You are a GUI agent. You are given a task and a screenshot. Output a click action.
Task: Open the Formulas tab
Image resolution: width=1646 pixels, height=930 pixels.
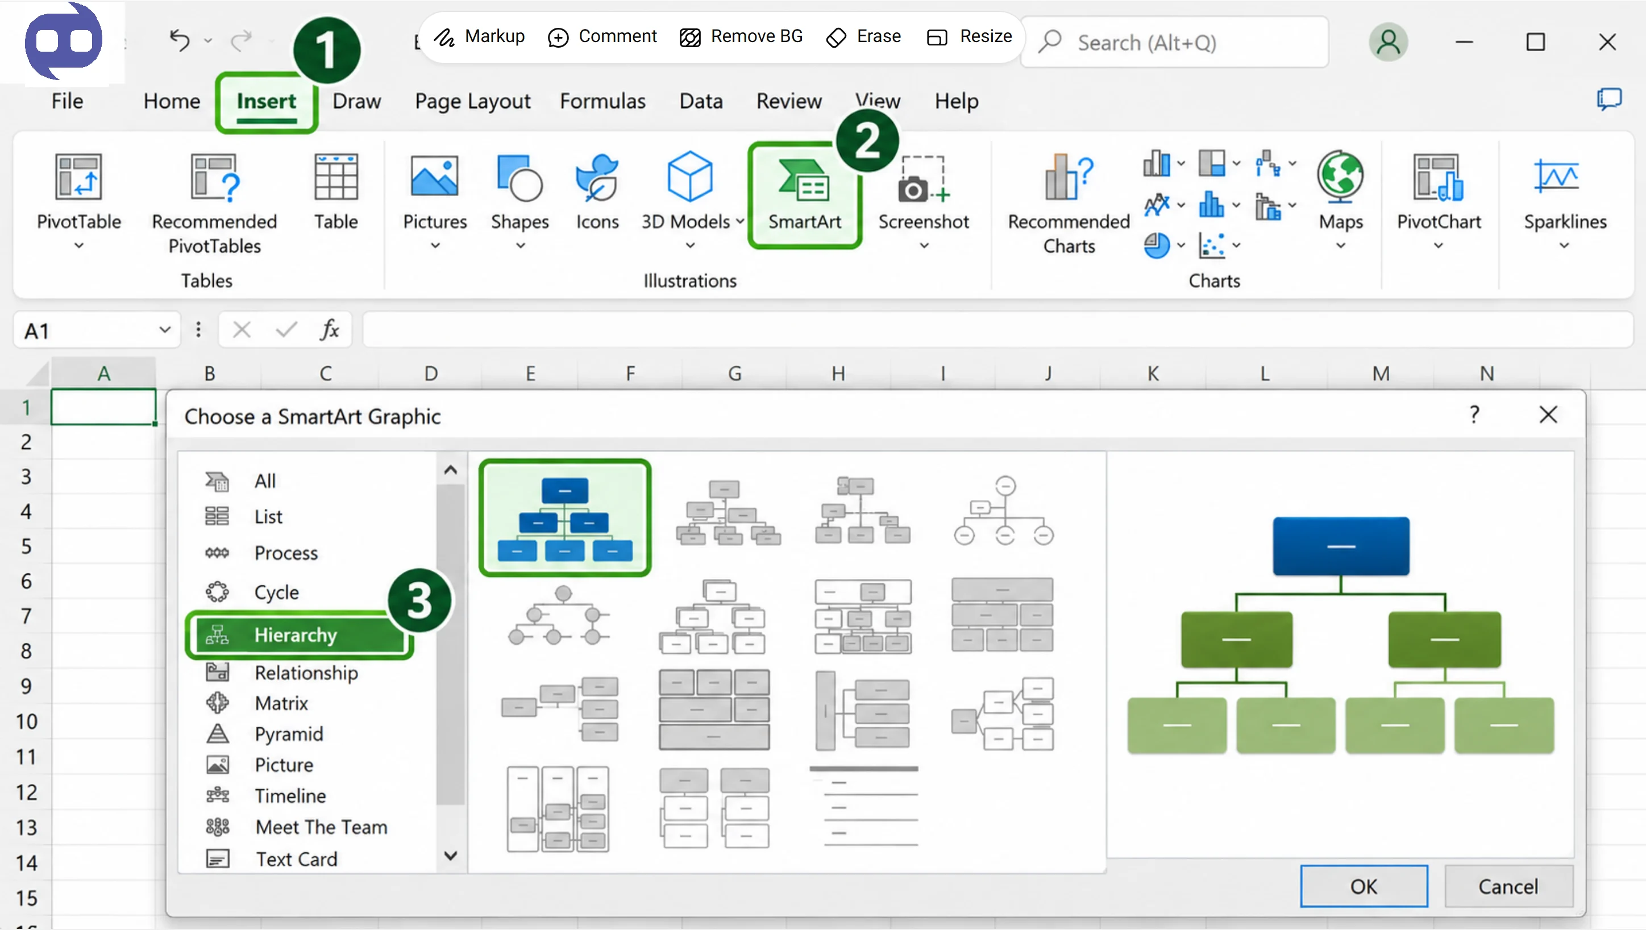tap(602, 101)
